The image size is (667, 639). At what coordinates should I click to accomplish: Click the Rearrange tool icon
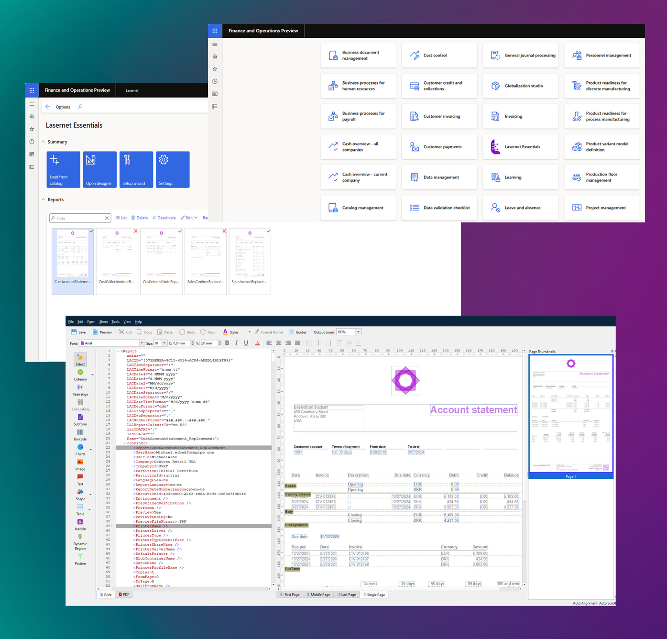coord(80,389)
